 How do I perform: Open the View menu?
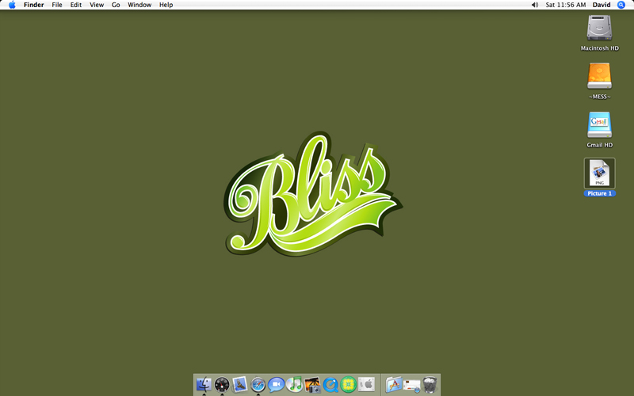click(97, 5)
